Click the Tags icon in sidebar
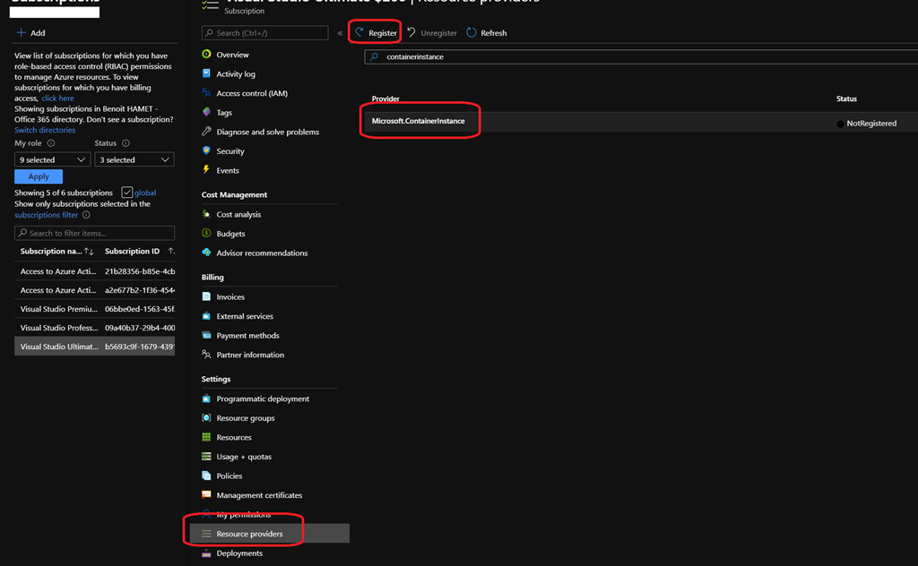 (207, 112)
